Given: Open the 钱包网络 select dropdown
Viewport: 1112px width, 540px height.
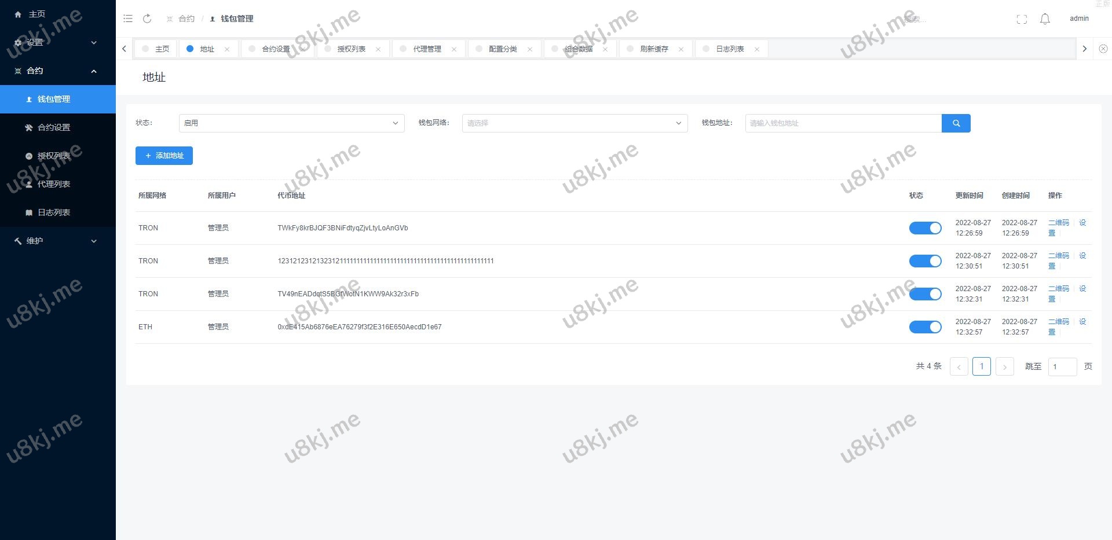Looking at the screenshot, I should pyautogui.click(x=575, y=123).
